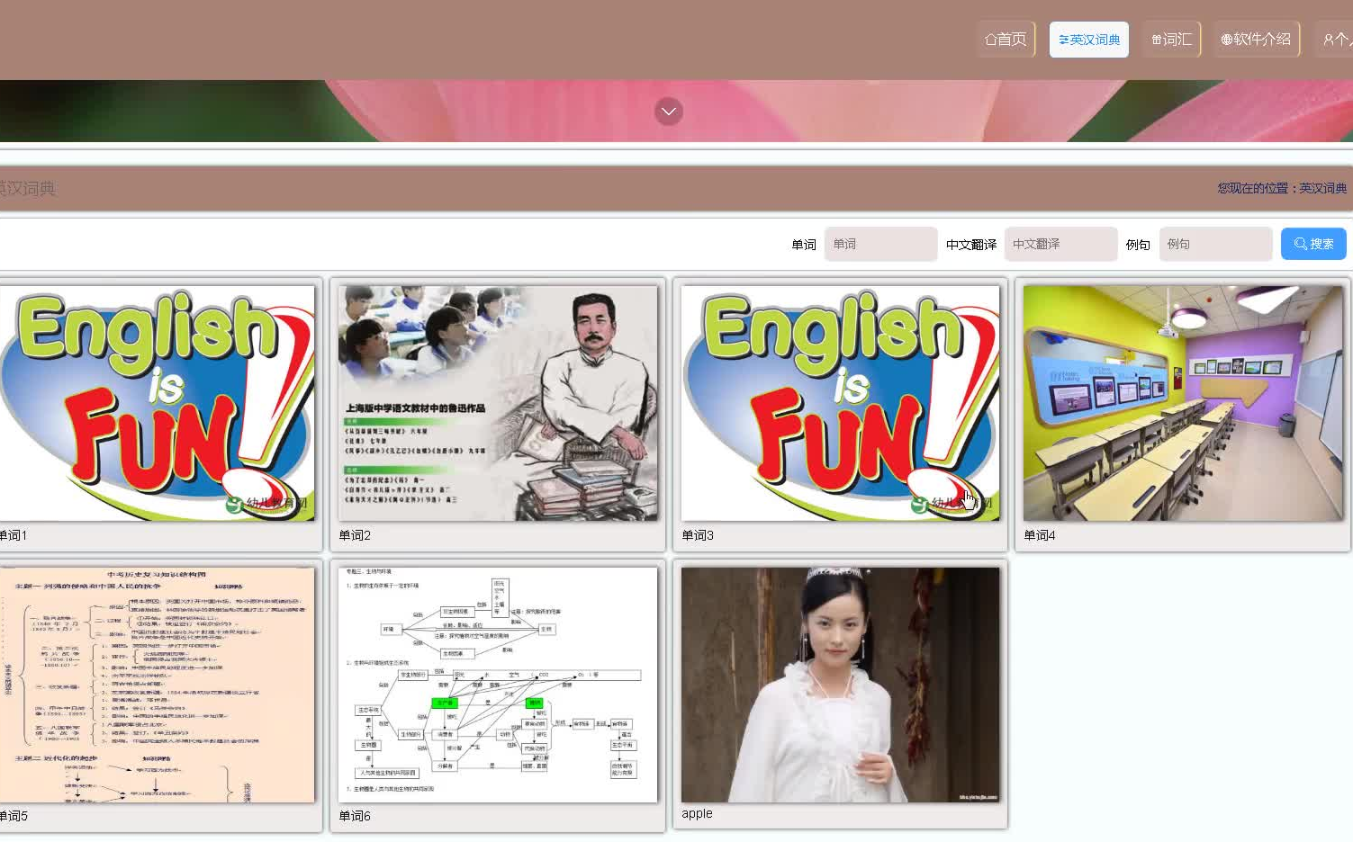This screenshot has width=1353, height=842.
Task: Click the blue 搜索 button
Action: (x=1313, y=244)
